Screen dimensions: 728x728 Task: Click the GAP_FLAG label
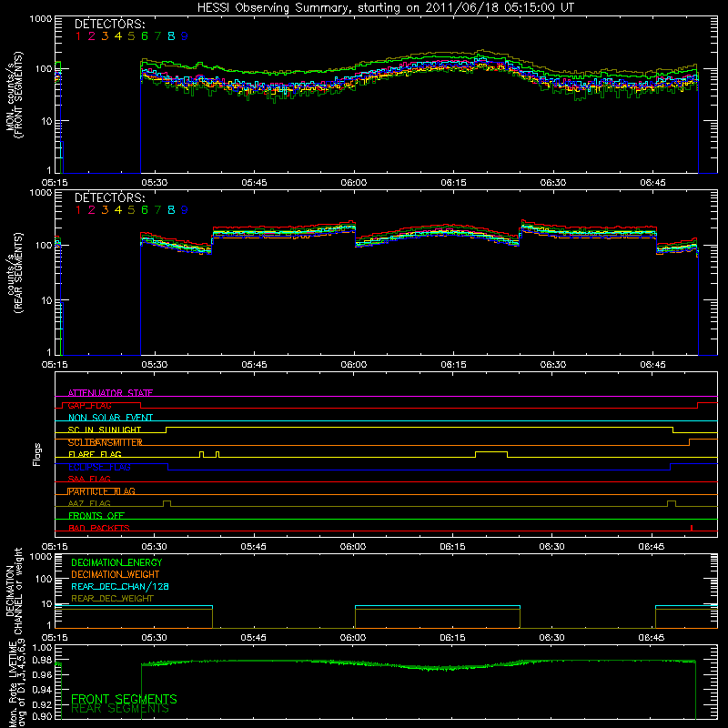[x=89, y=405]
